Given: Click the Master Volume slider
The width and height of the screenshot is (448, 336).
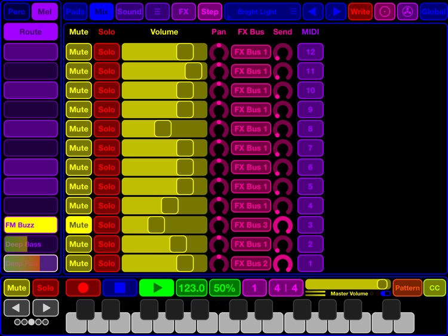Looking at the screenshot, I should 348,284.
